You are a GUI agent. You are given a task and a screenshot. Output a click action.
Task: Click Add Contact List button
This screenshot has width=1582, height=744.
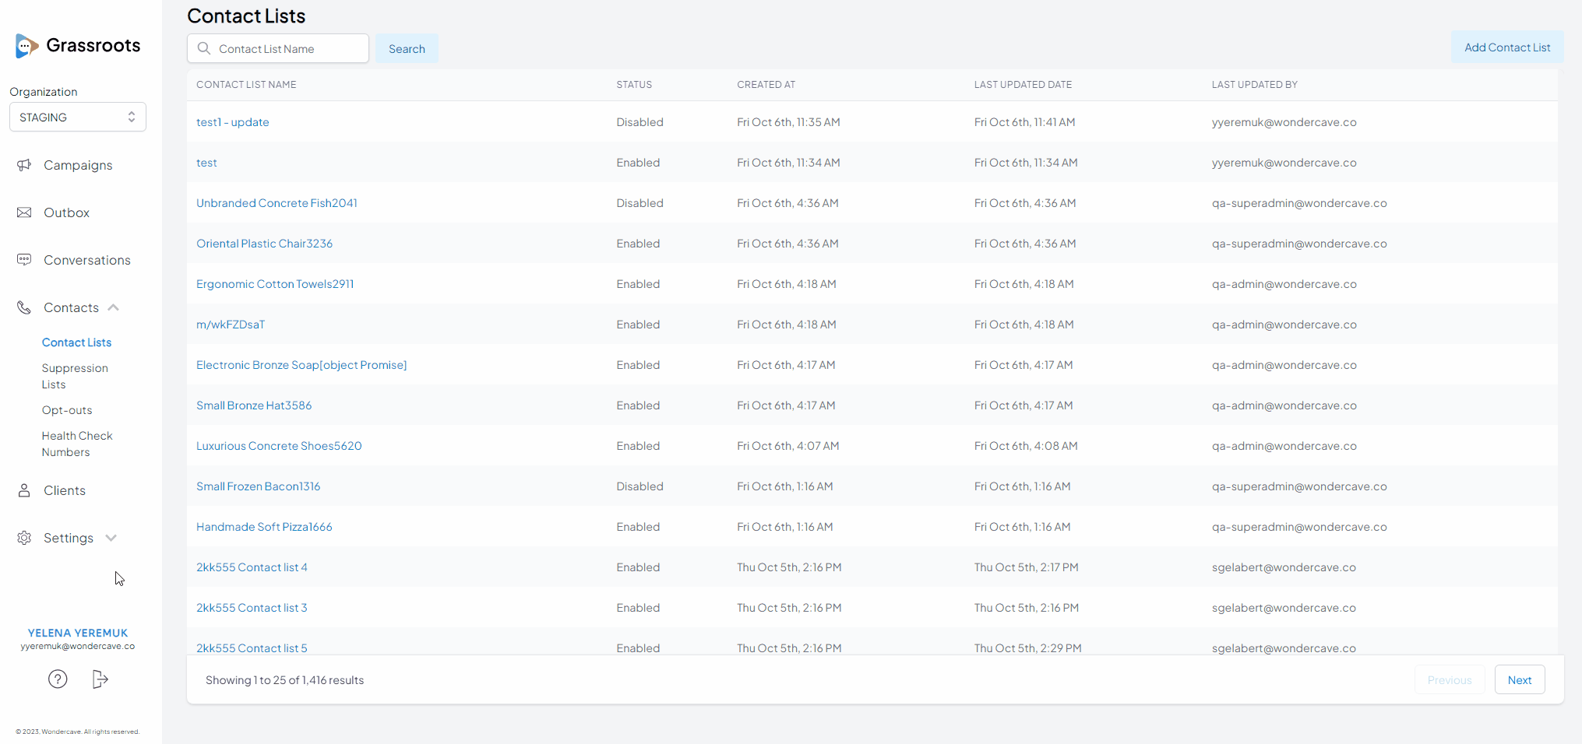1507,47
